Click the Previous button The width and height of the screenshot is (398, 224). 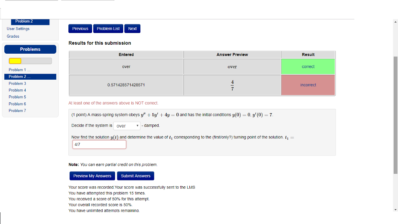click(80, 28)
